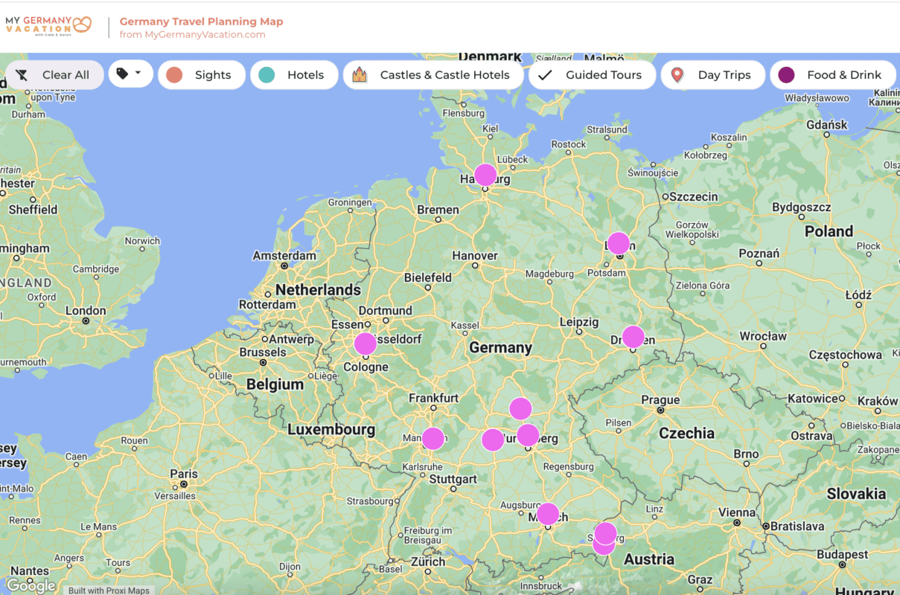The image size is (900, 595).
Task: Open the pink marker near Düsseldorf
Action: (366, 344)
